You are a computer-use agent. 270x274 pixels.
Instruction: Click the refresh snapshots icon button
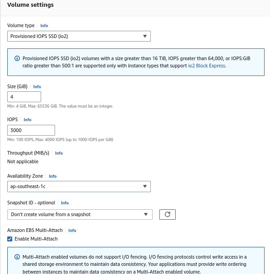[x=168, y=214]
